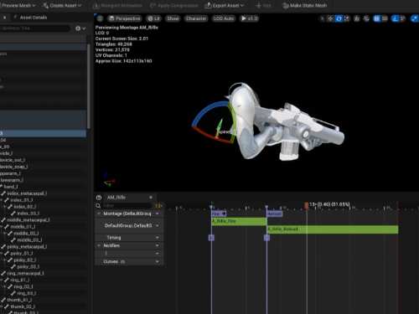Collapse the middle_01_l bone
419x314 pixels.
point(2,227)
